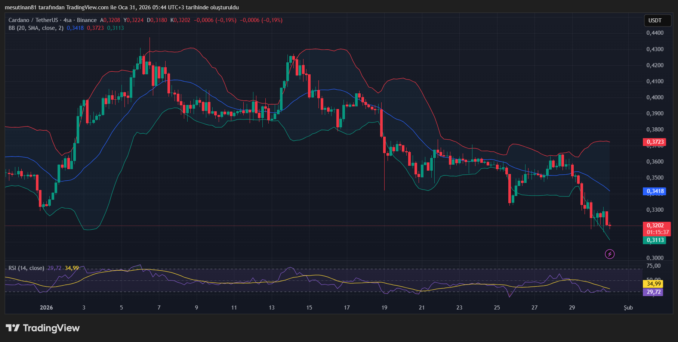This screenshot has height=342, width=678.
Task: Click the 75,00 level on RSI scale
Action: point(654,266)
